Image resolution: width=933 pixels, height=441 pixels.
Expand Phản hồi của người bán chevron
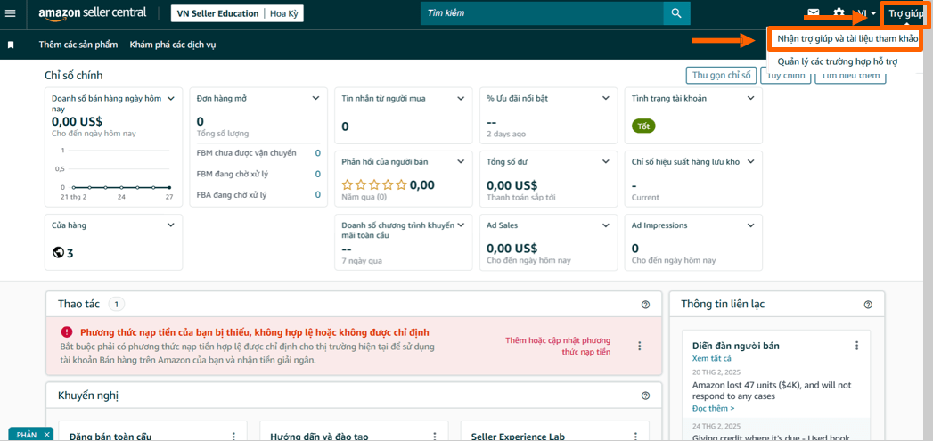(461, 161)
